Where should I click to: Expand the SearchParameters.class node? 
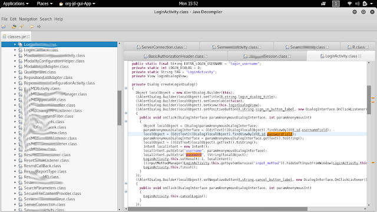click(x=15, y=188)
